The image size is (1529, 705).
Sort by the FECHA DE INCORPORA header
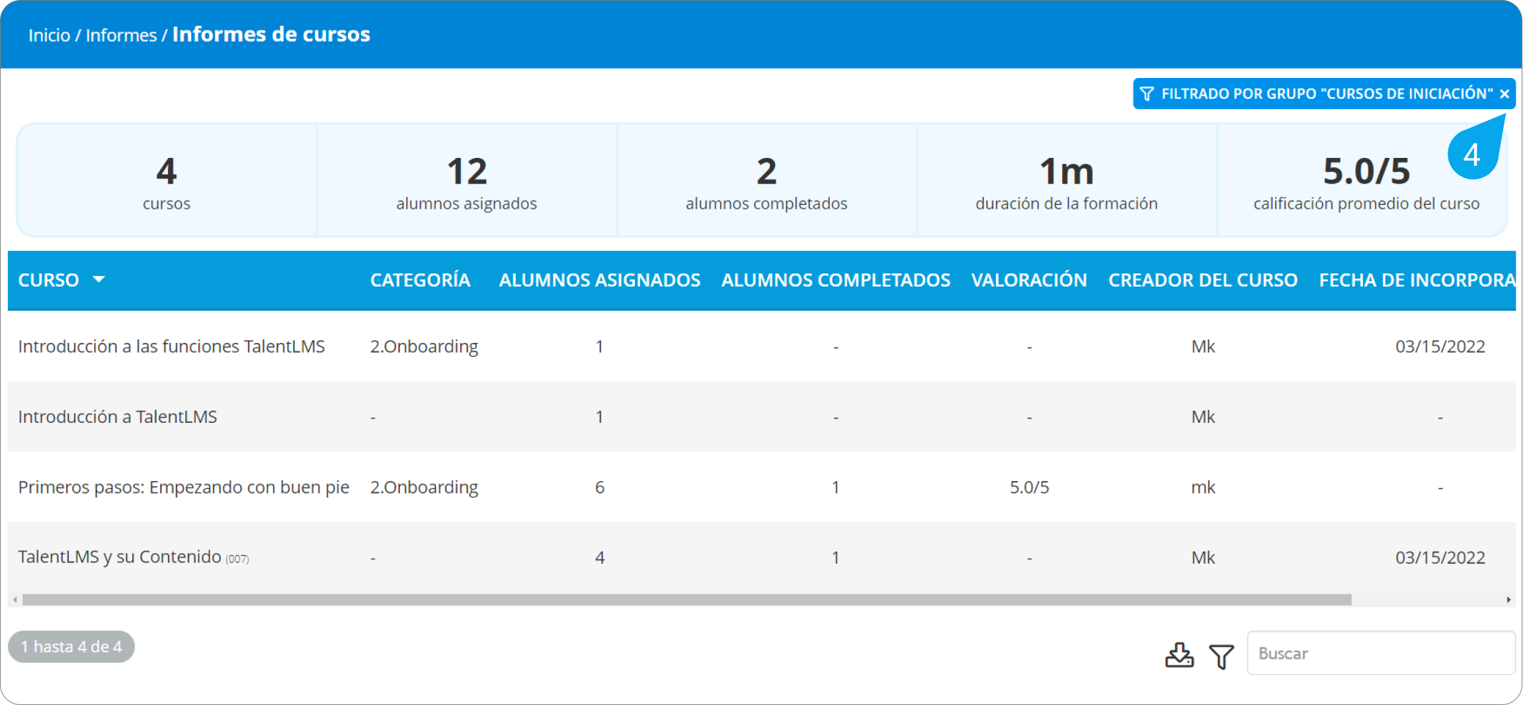[x=1417, y=280]
